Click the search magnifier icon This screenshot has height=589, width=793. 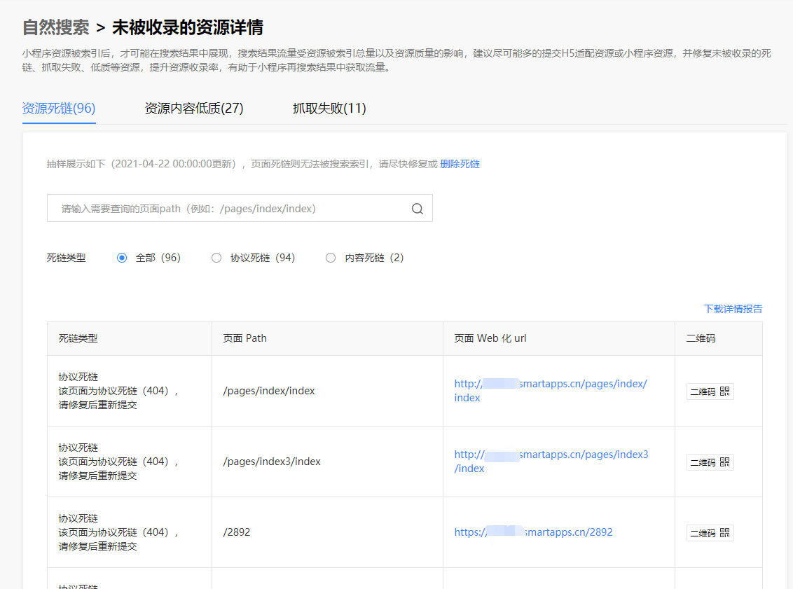point(418,209)
